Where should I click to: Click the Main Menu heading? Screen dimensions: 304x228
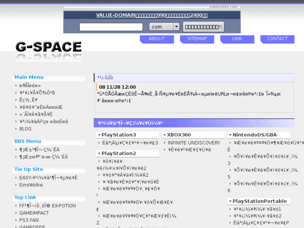29,77
